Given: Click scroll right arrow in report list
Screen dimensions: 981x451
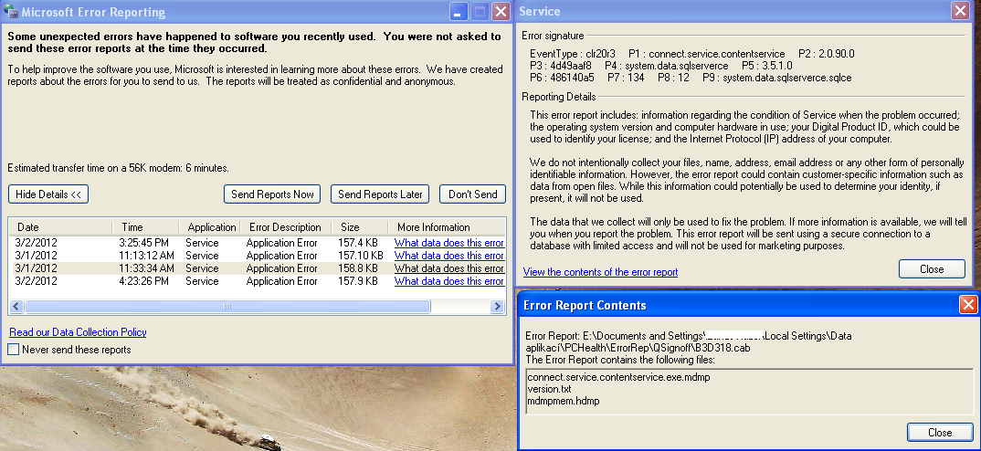Looking at the screenshot, I should point(498,307).
